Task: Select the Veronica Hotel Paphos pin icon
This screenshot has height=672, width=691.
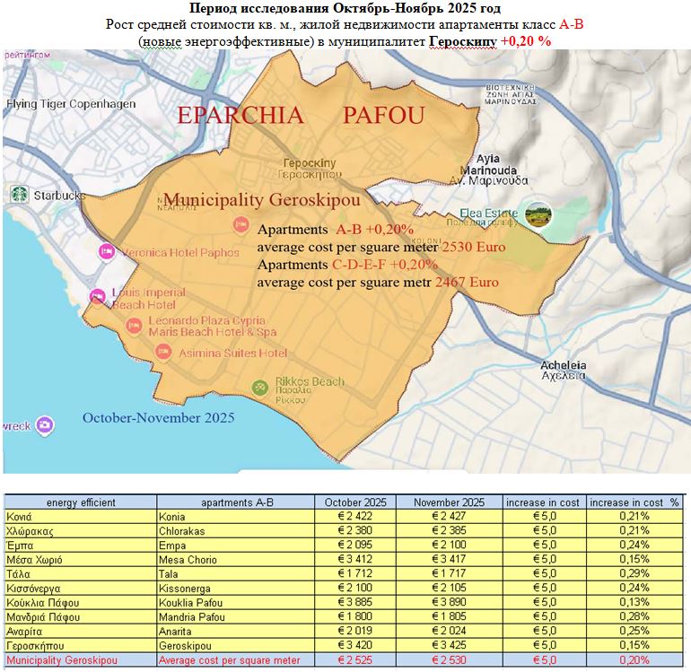Action: click(x=106, y=252)
